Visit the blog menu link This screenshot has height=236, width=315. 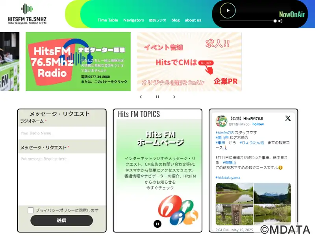[x=175, y=20]
